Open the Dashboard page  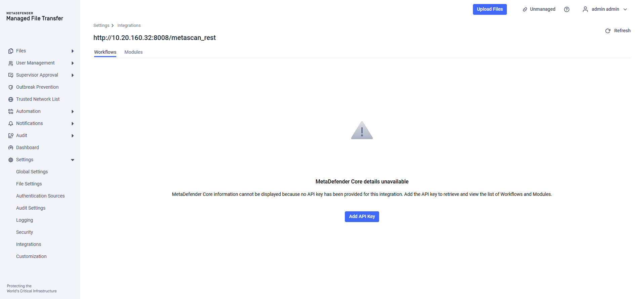(28, 147)
